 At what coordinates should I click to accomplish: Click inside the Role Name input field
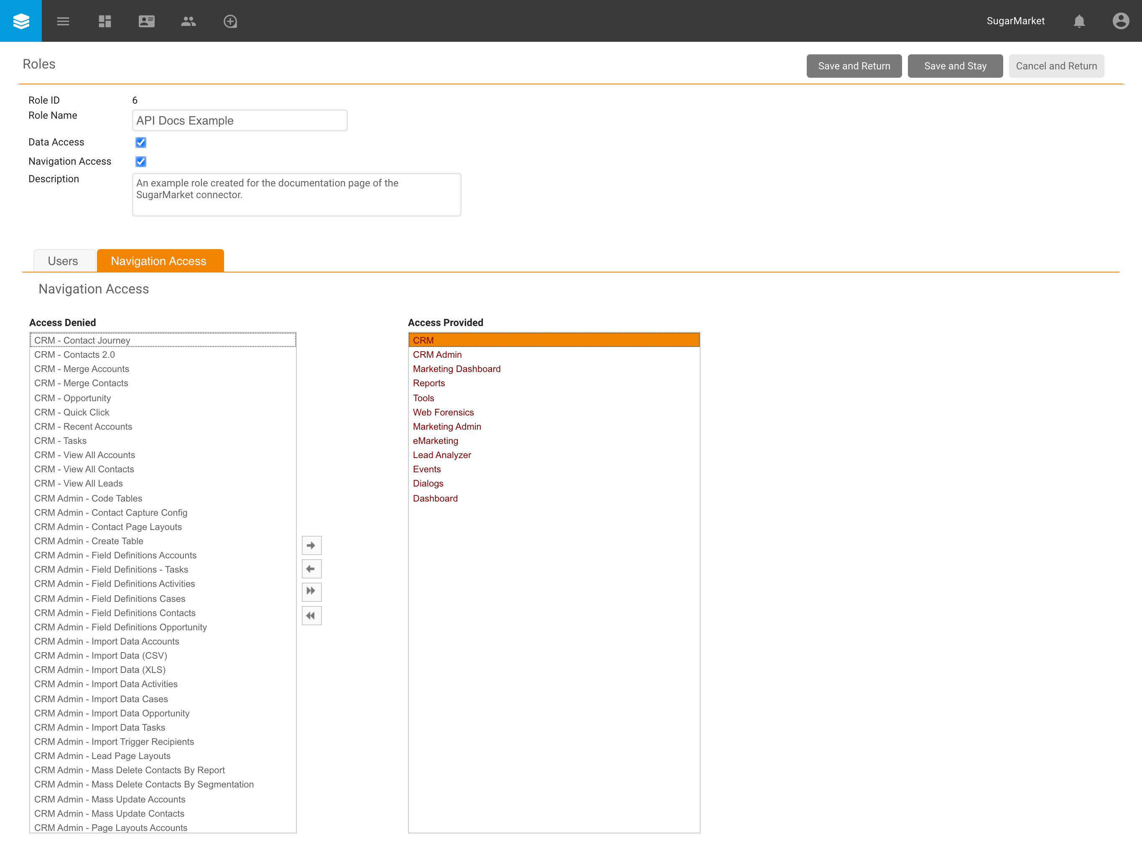tap(239, 120)
